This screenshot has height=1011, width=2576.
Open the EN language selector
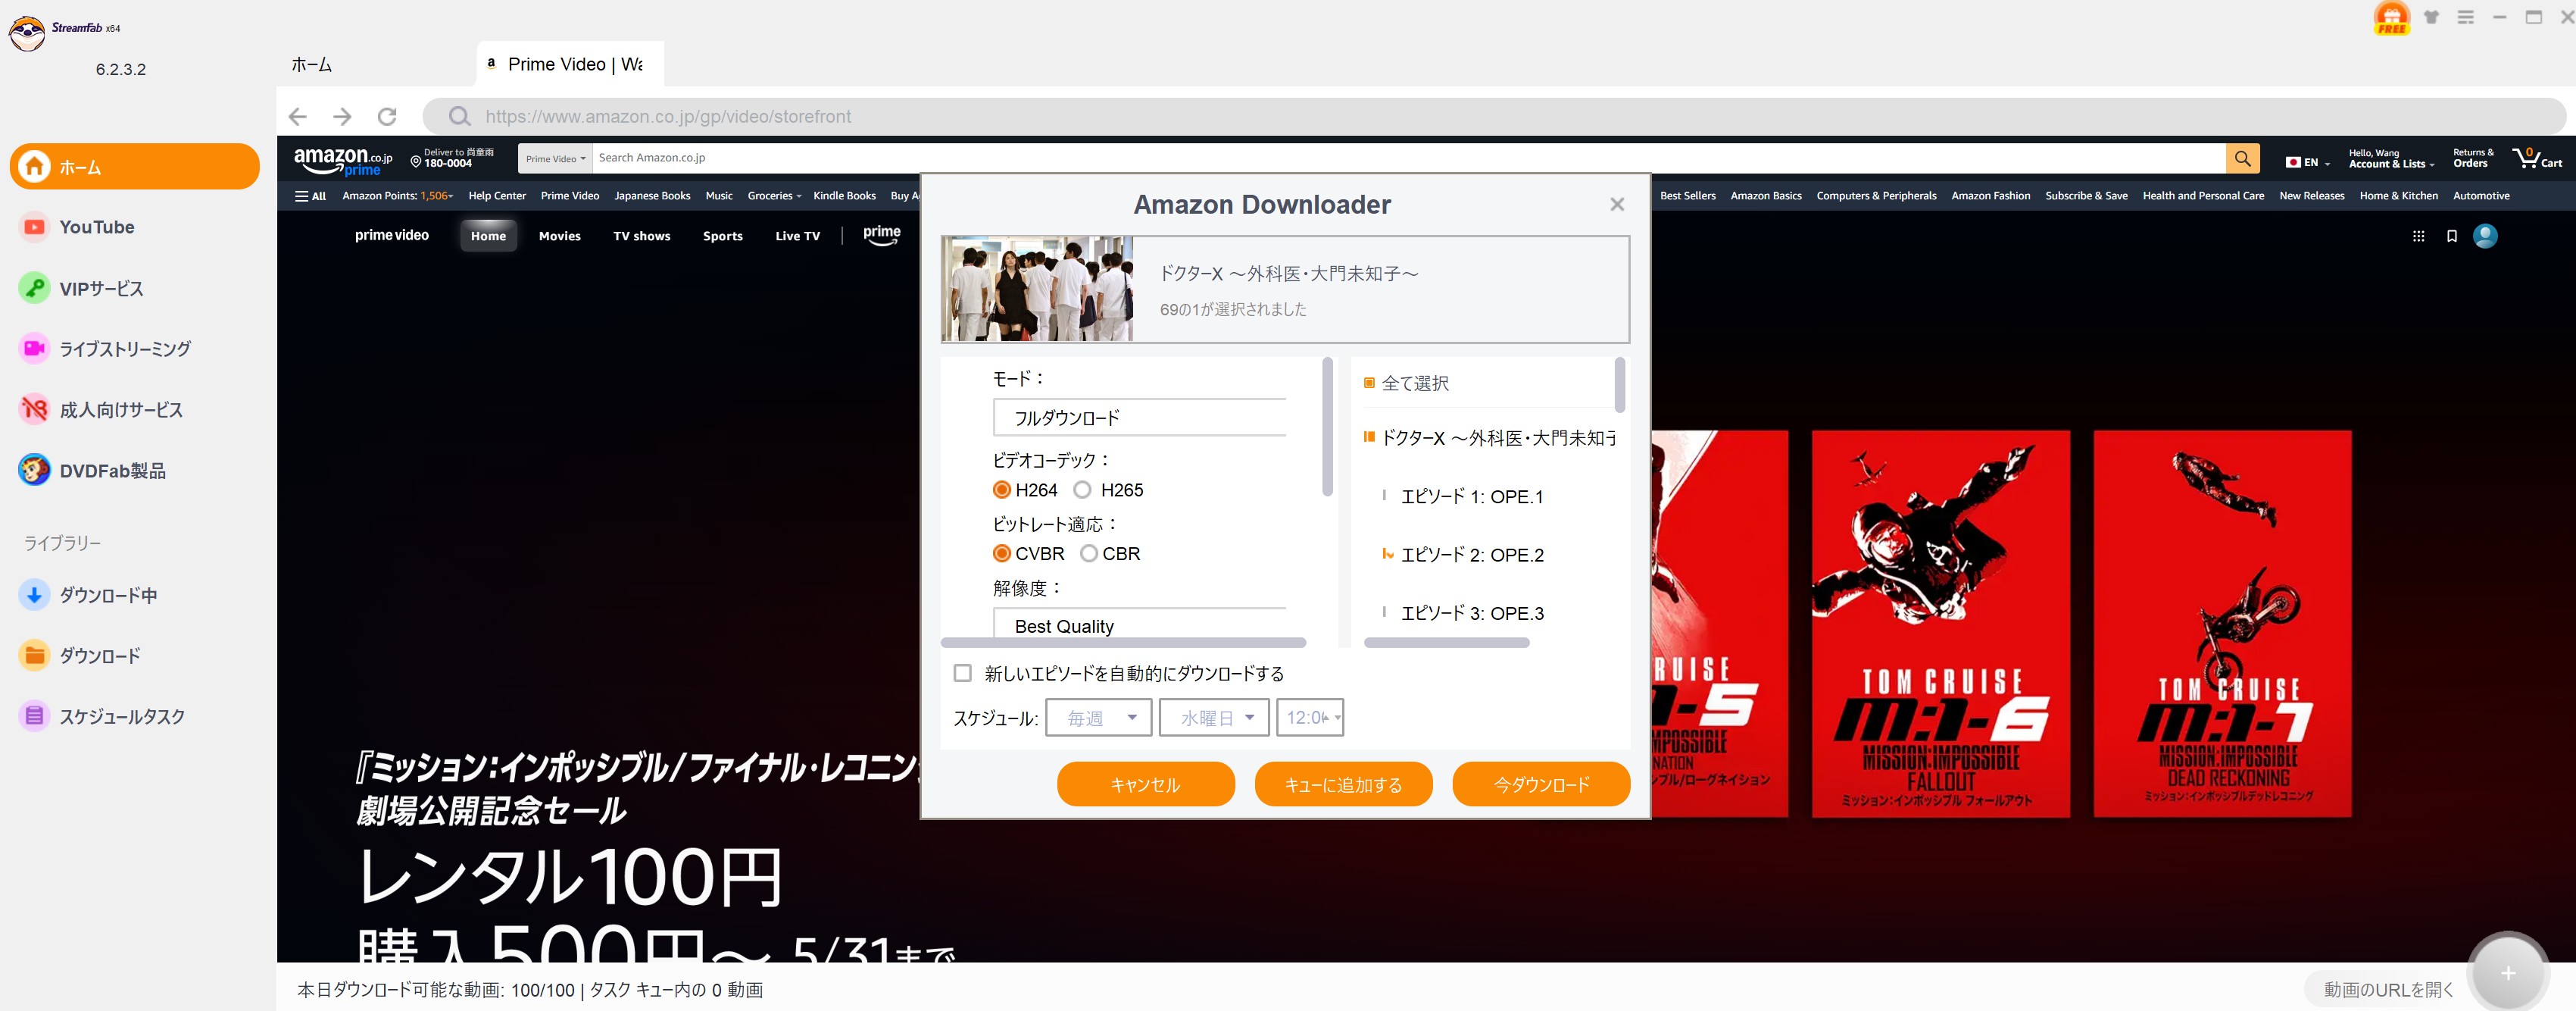tap(2307, 162)
